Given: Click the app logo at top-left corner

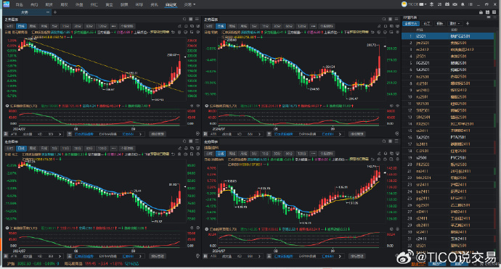Looking at the screenshot, I should [x=6, y=4].
